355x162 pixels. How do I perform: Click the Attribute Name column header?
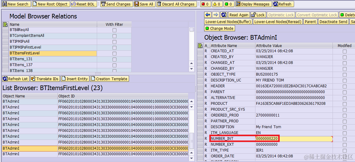pyautogui.click(x=232, y=45)
